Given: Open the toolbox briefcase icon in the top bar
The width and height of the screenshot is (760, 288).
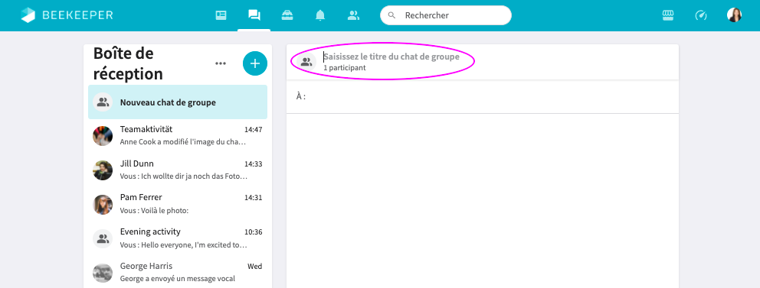Looking at the screenshot, I should 287,15.
